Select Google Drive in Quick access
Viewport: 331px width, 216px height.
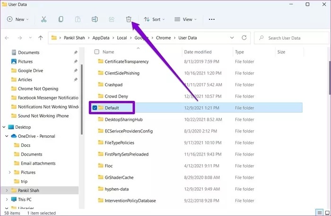click(x=30, y=71)
